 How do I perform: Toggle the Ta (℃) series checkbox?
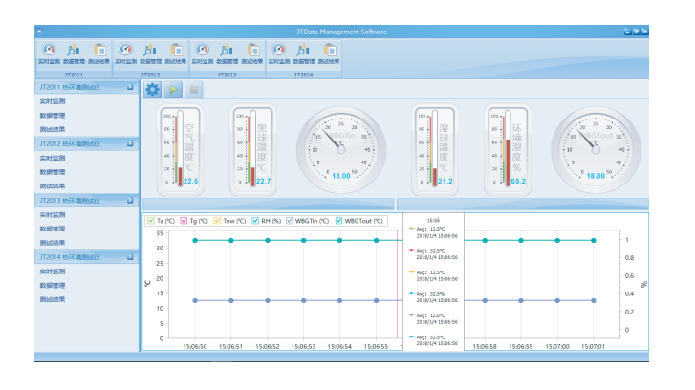point(150,221)
